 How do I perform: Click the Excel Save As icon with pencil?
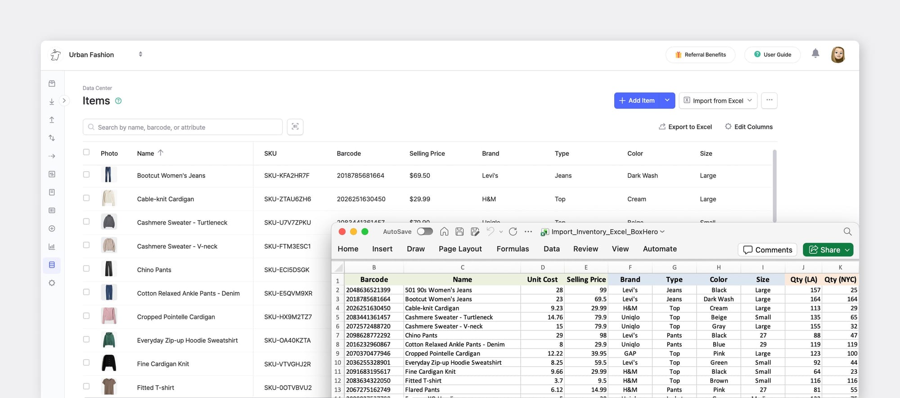click(475, 232)
